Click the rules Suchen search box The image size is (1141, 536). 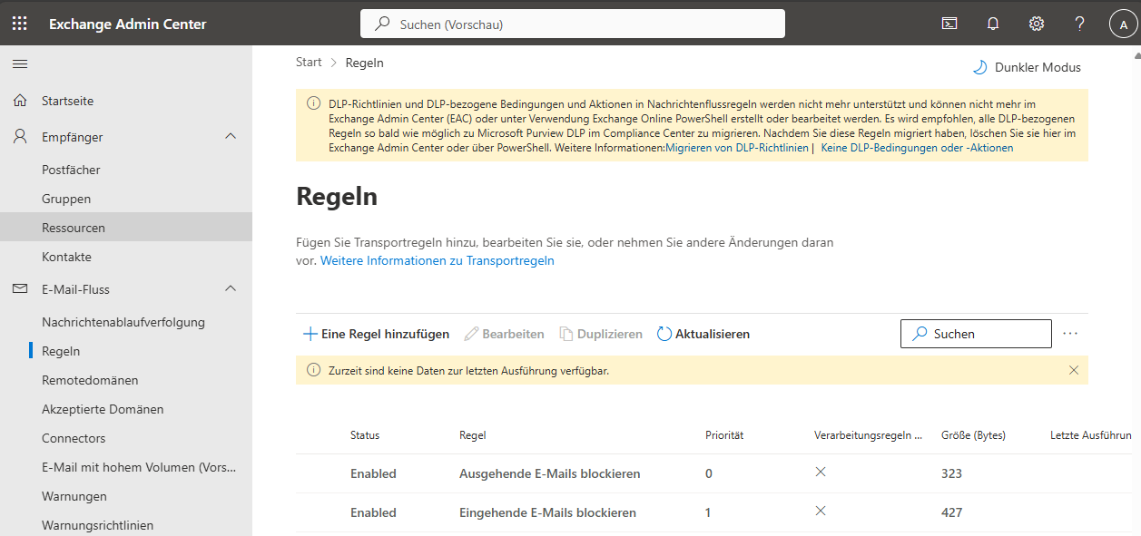[976, 334]
